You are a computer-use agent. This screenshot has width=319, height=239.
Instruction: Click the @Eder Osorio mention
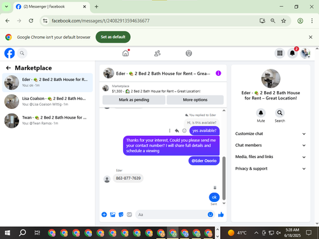pyautogui.click(x=204, y=161)
